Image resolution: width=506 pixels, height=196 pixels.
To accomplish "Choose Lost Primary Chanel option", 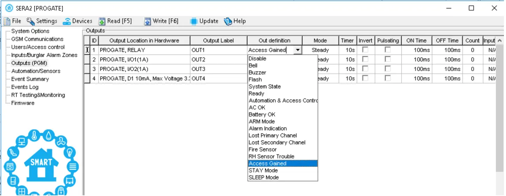I will [283, 135].
